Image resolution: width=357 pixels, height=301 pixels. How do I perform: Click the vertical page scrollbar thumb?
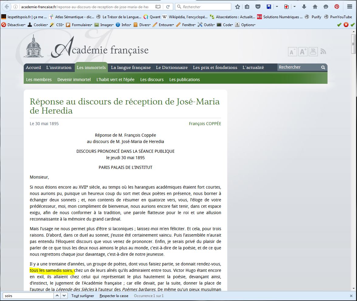[353, 44]
